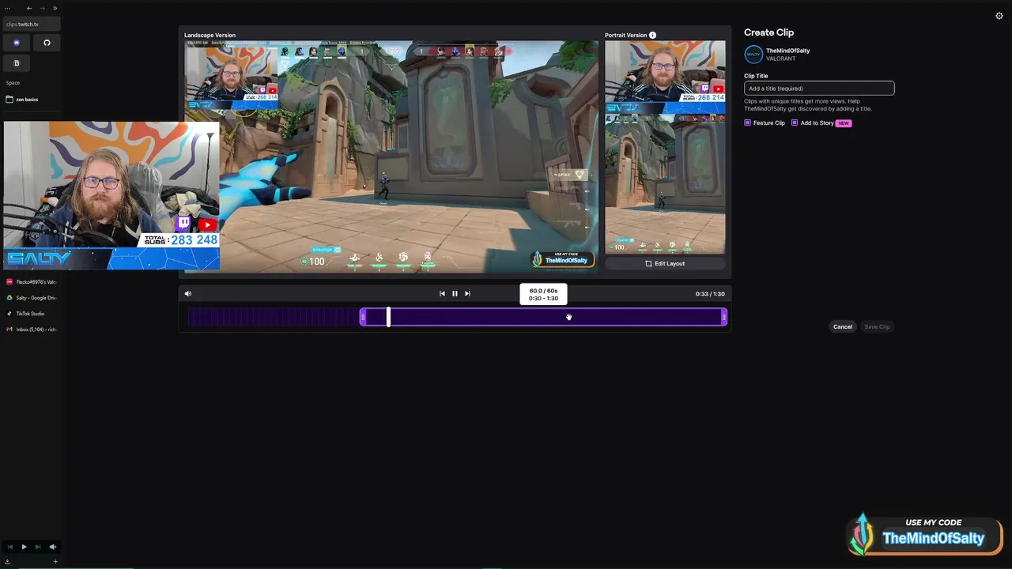Click the white playhead on timeline
Image resolution: width=1012 pixels, height=569 pixels.
tap(388, 317)
